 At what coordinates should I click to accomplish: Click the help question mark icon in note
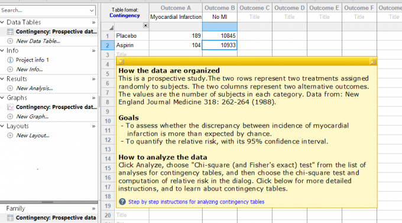click(122, 202)
